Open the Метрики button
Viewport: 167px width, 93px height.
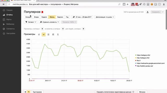point(142,92)
